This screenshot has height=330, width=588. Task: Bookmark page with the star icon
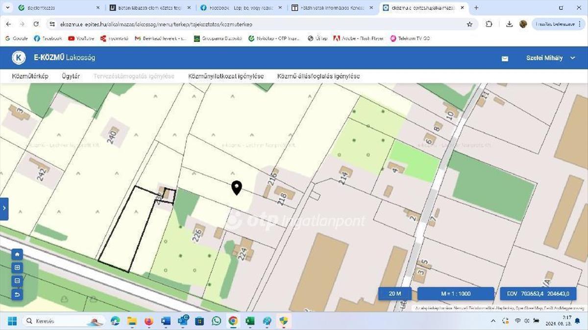pos(469,24)
